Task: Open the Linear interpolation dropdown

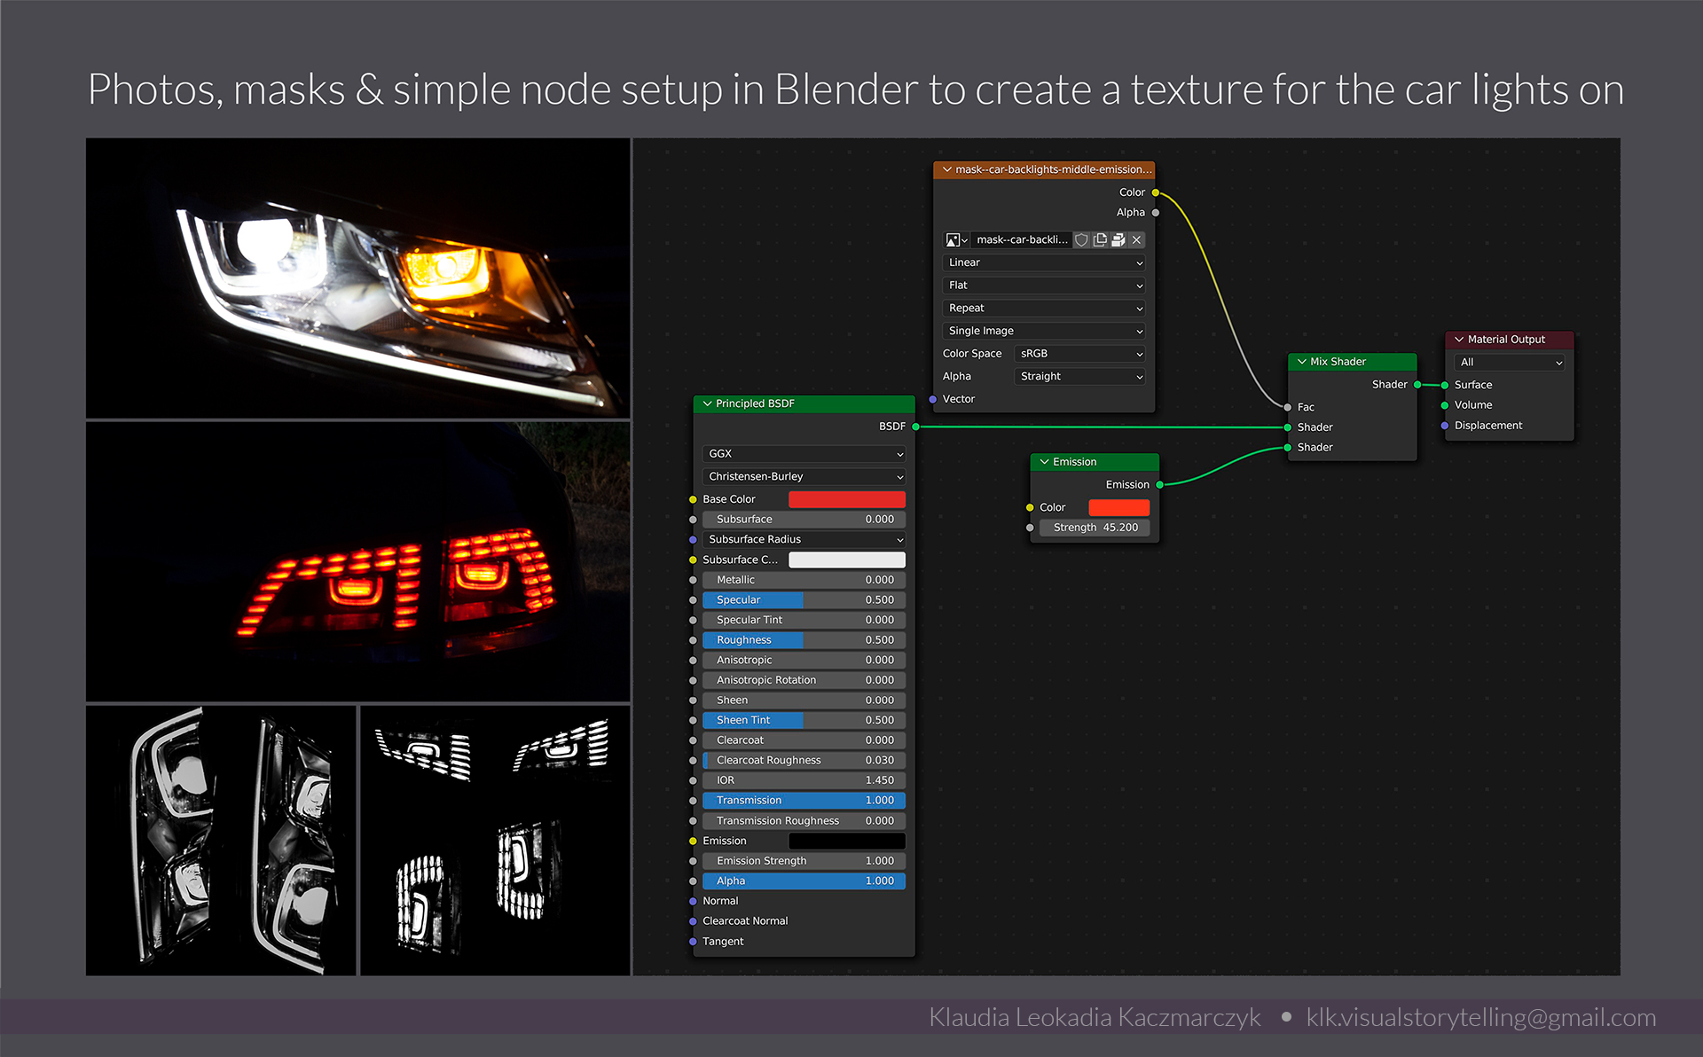Action: [1043, 262]
